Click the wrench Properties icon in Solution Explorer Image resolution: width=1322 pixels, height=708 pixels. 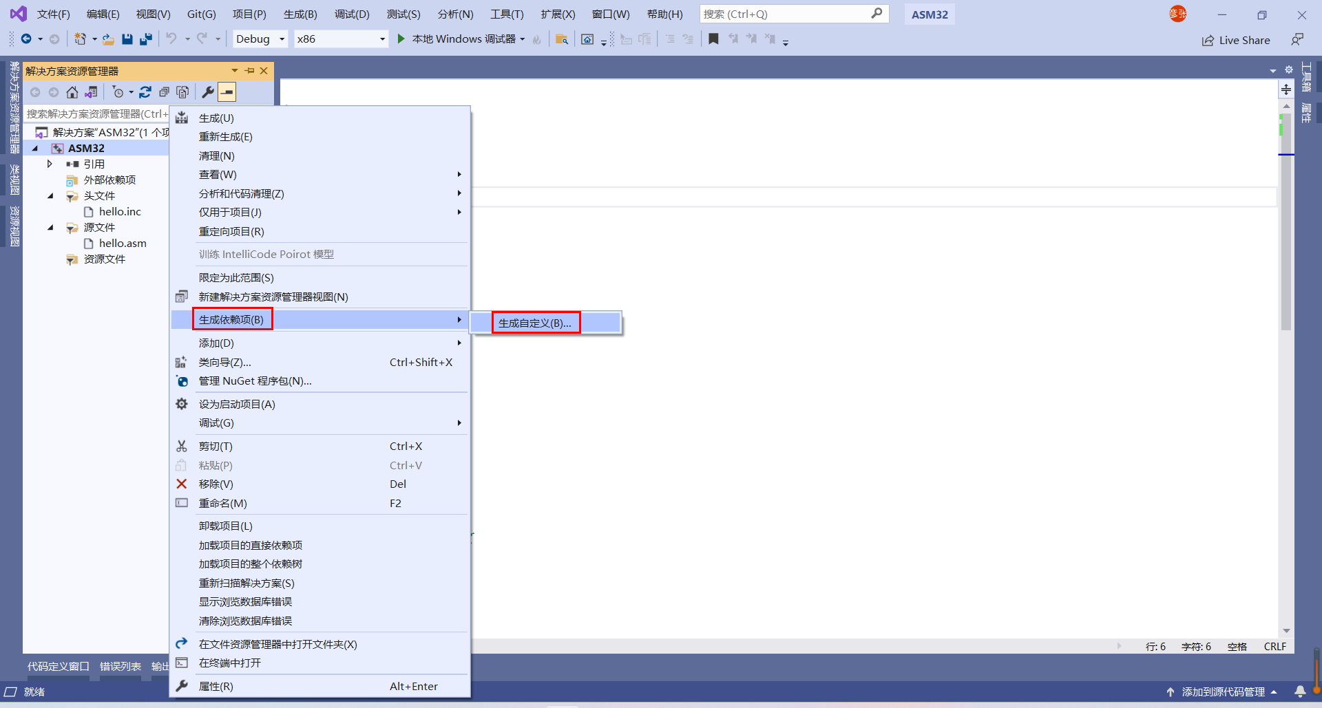(x=207, y=92)
